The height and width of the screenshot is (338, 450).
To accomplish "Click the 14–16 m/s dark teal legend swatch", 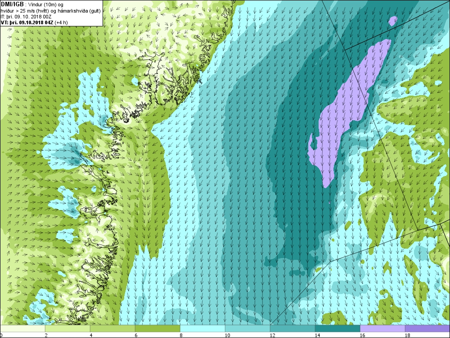I will [337, 328].
